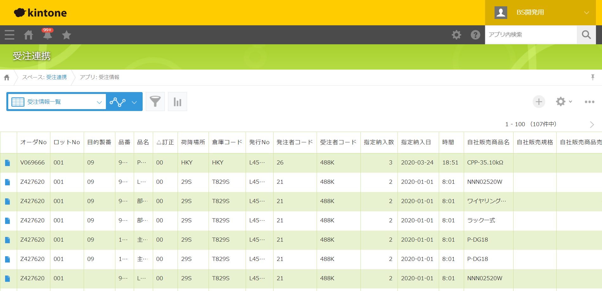Open the three-dots options menu
Screen dimensions: 602x291
tap(589, 102)
